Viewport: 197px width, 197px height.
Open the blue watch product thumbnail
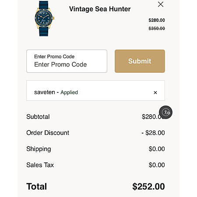point(44,18)
